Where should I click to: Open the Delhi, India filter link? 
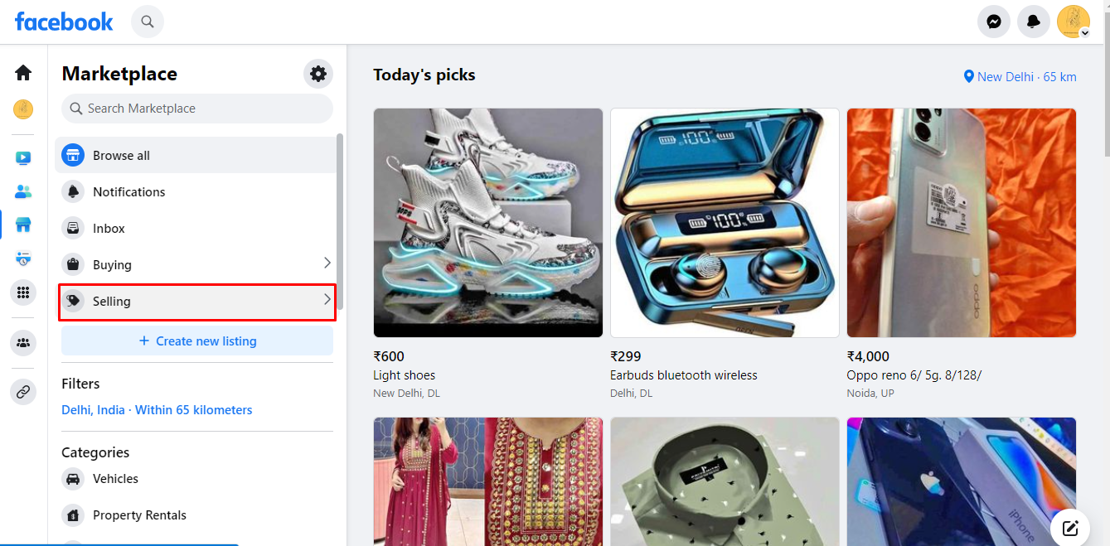pos(93,409)
